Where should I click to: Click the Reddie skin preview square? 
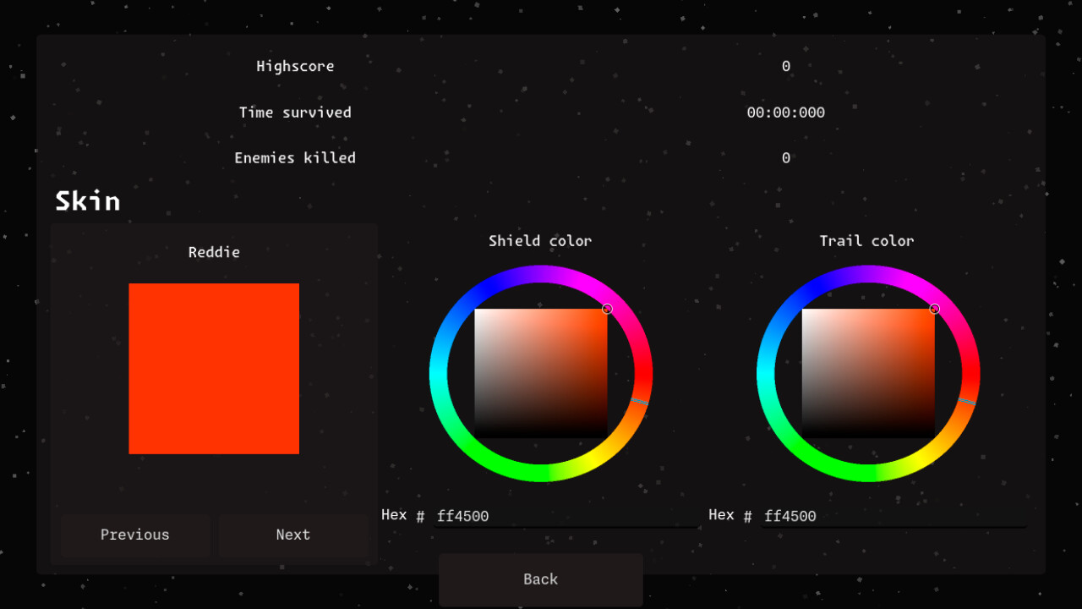(214, 369)
